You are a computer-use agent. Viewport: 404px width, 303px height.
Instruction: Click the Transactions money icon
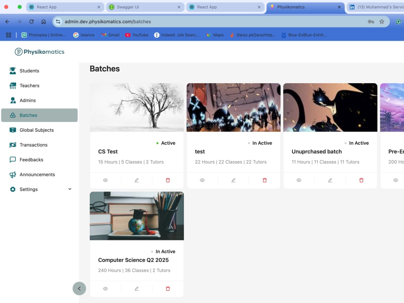(x=13, y=145)
